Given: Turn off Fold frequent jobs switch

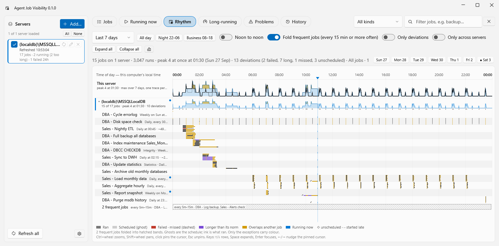Looking at the screenshot, I should pyautogui.click(x=274, y=37).
